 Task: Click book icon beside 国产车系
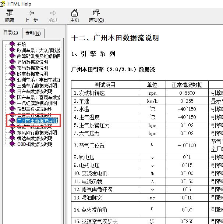pos(13,97)
